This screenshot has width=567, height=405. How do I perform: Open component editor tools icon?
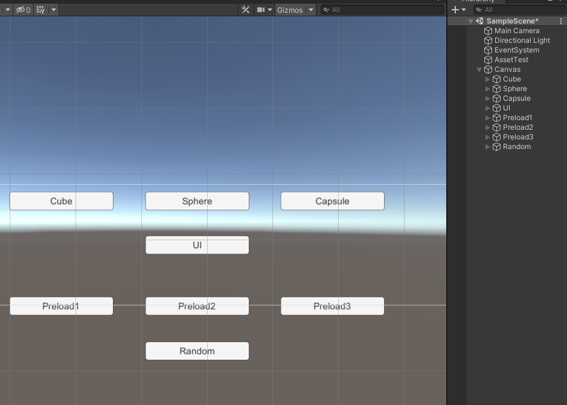pos(246,10)
